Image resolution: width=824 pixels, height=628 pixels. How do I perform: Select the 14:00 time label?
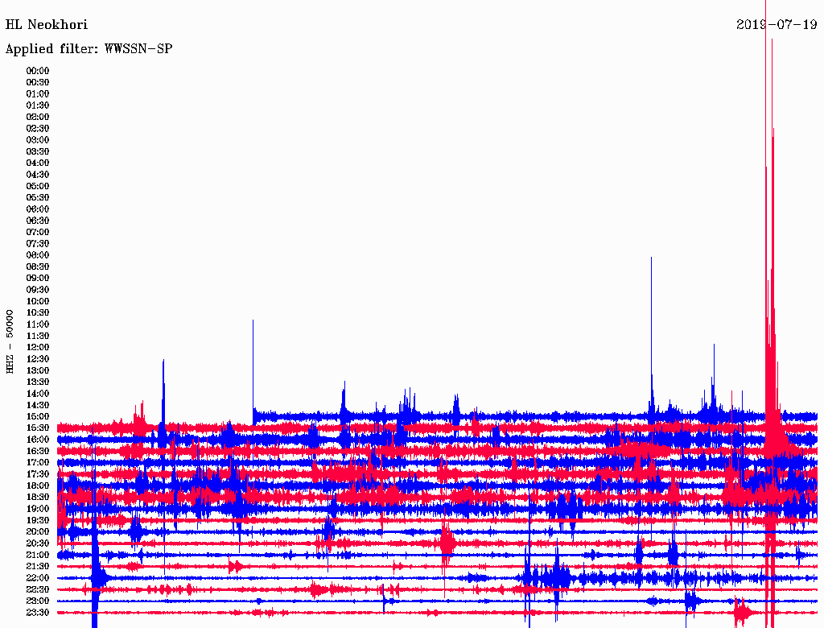[x=38, y=394]
